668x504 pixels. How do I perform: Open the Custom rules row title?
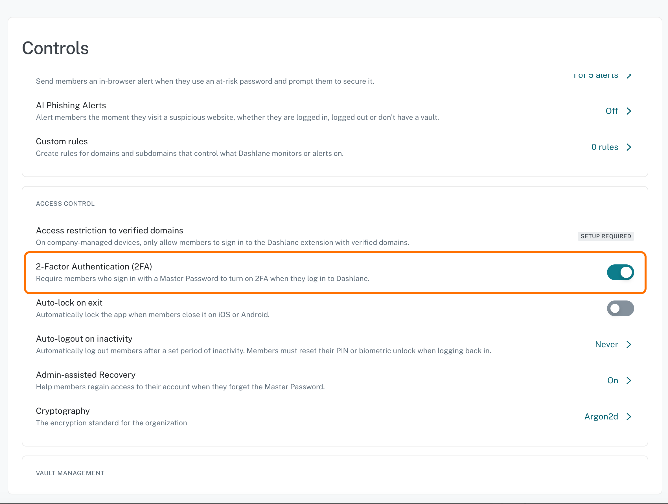coord(62,142)
